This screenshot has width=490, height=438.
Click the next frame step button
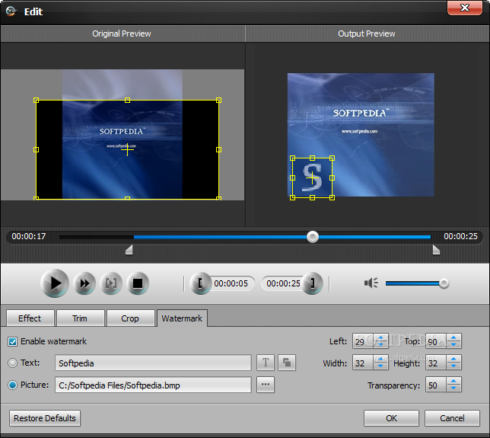click(x=111, y=283)
